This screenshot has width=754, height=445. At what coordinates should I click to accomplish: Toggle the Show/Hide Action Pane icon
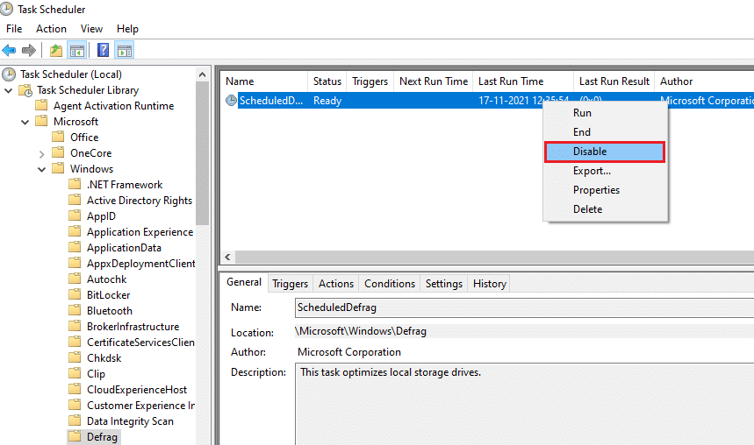125,50
